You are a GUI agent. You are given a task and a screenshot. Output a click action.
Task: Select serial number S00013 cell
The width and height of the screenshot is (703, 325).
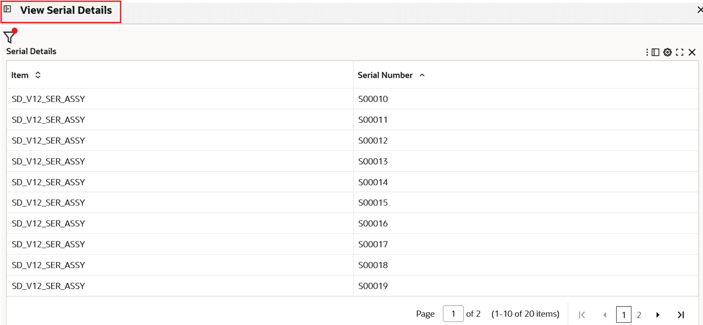pyautogui.click(x=526, y=161)
